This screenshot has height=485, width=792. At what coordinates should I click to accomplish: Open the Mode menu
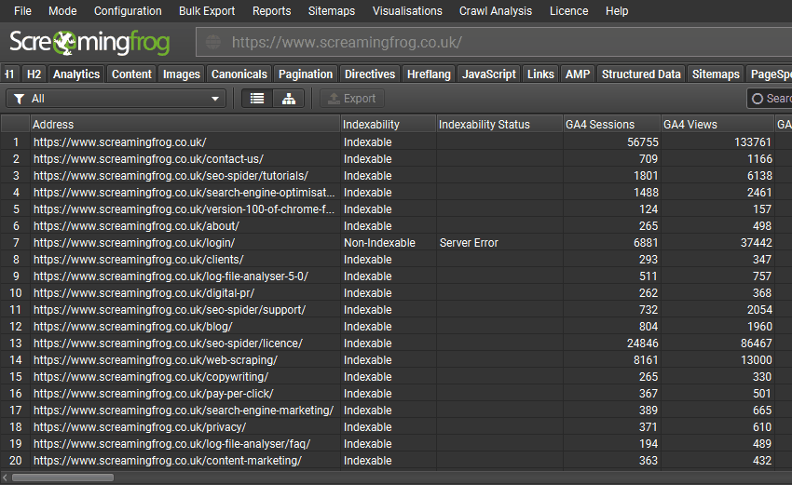pyautogui.click(x=62, y=11)
